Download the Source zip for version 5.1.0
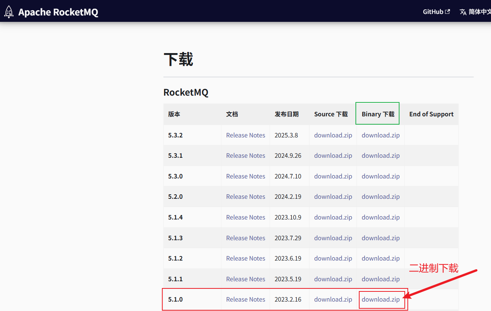 (x=333, y=299)
